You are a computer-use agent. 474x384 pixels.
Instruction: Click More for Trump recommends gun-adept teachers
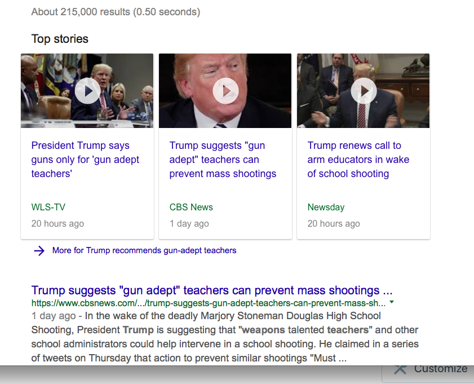pyautogui.click(x=144, y=250)
